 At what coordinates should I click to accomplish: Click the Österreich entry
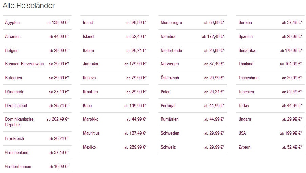coord(170,78)
